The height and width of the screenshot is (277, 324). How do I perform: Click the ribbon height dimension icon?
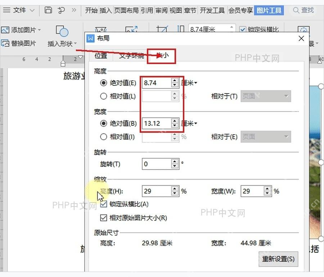[x=181, y=29]
